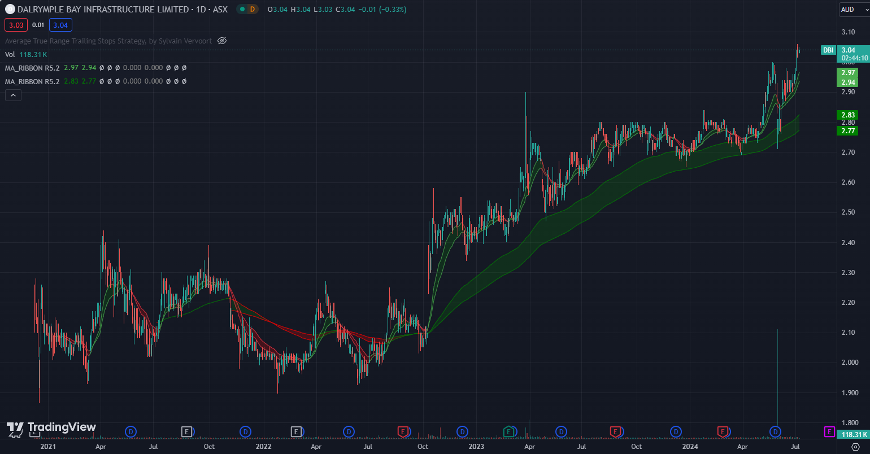
Task: Click the purple upcoming earnings E marker
Action: 829,431
